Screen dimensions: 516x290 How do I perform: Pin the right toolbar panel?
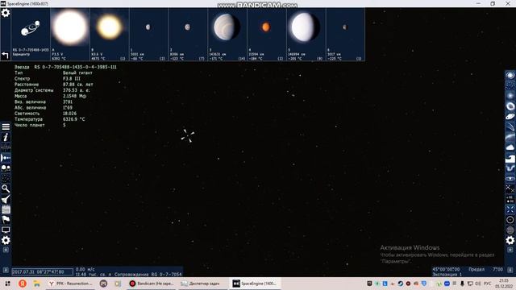pos(510,250)
